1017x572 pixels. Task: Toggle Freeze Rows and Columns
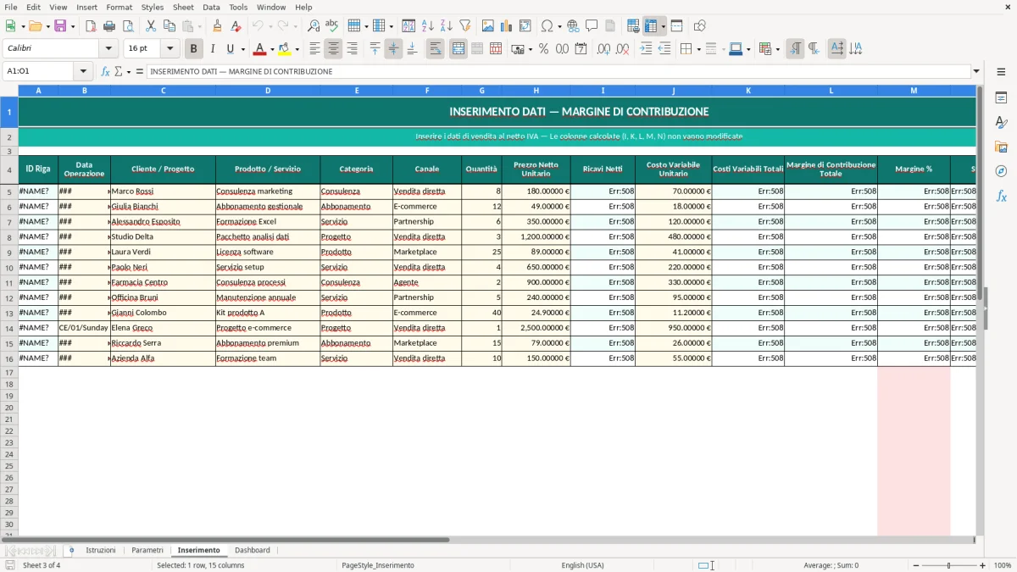click(x=651, y=25)
